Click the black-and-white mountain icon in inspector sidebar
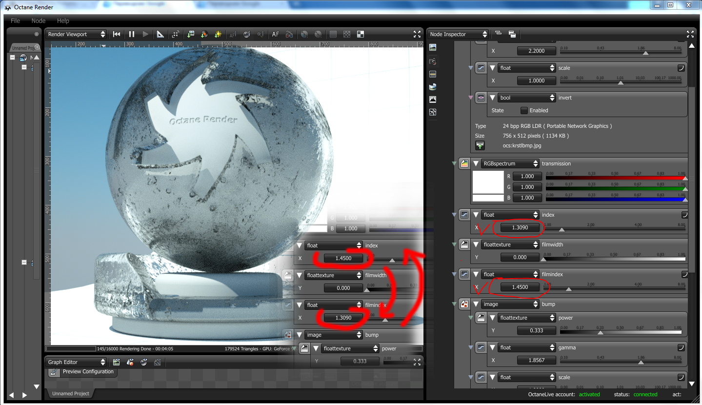 [x=433, y=99]
